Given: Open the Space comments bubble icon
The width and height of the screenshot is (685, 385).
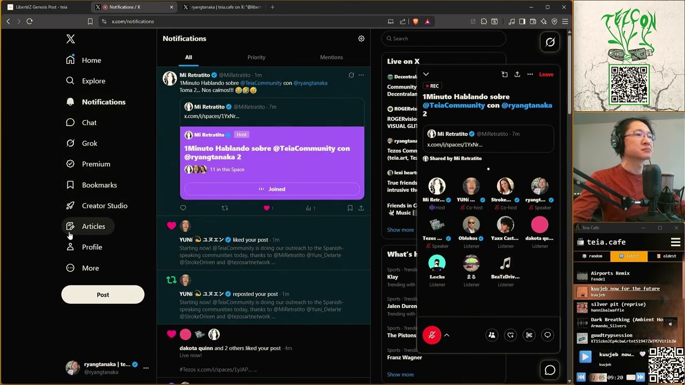Looking at the screenshot, I should pos(547,335).
